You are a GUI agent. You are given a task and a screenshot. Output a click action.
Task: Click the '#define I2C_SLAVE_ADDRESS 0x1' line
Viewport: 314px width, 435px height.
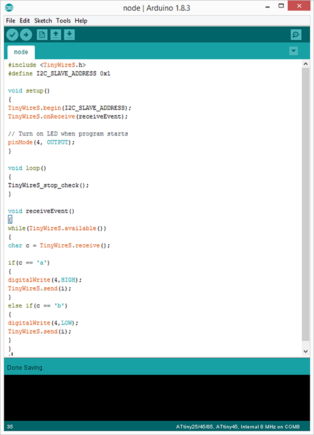[59, 73]
